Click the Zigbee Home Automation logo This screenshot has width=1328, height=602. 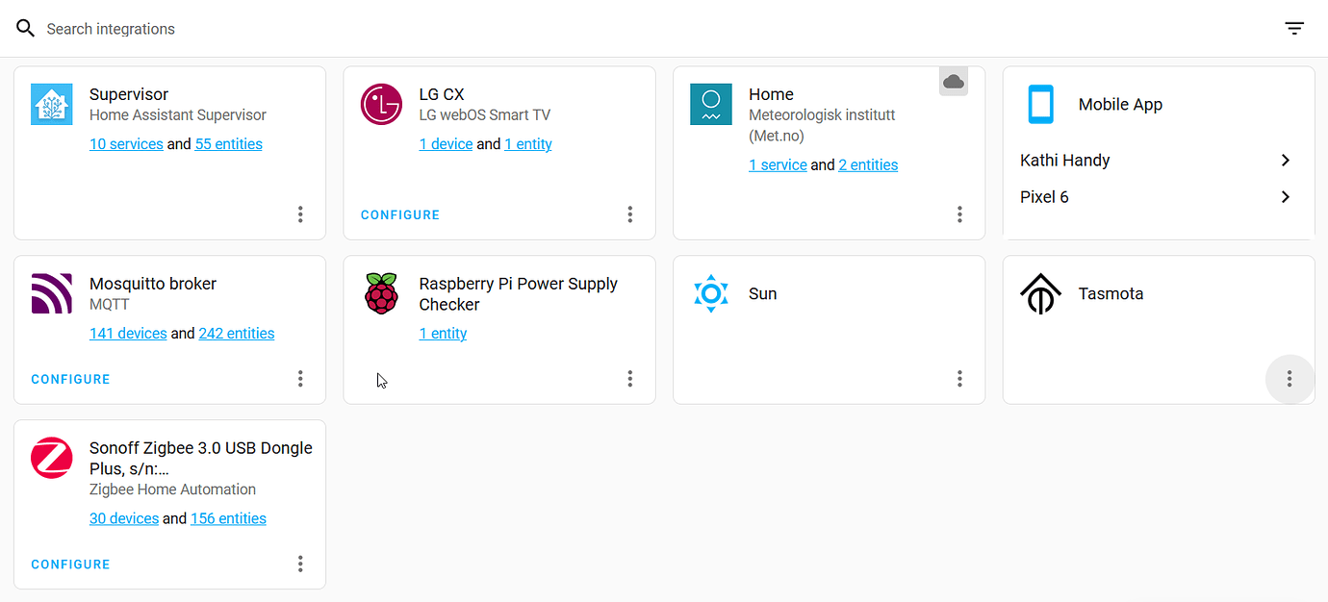(52, 458)
